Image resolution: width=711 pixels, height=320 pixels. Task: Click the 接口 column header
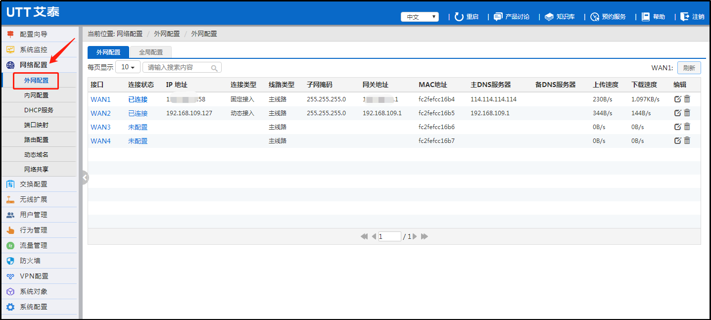pos(97,85)
